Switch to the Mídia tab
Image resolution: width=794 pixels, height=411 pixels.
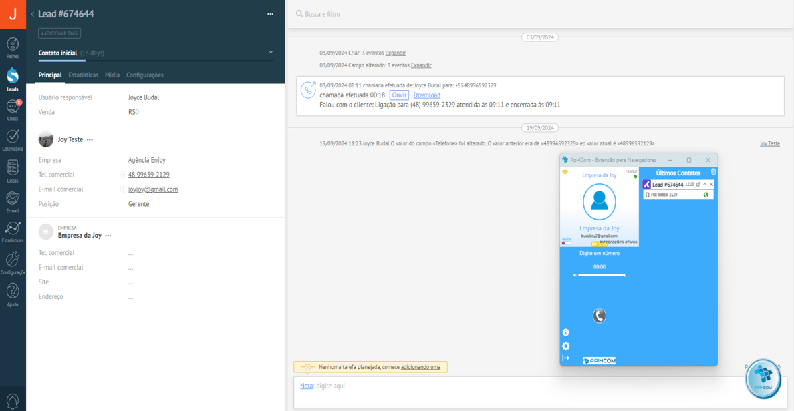click(x=112, y=75)
